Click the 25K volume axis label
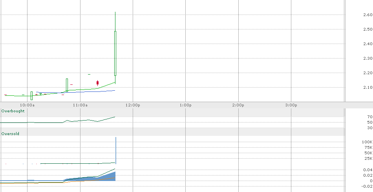This screenshot has width=373, height=192. pos(368,159)
